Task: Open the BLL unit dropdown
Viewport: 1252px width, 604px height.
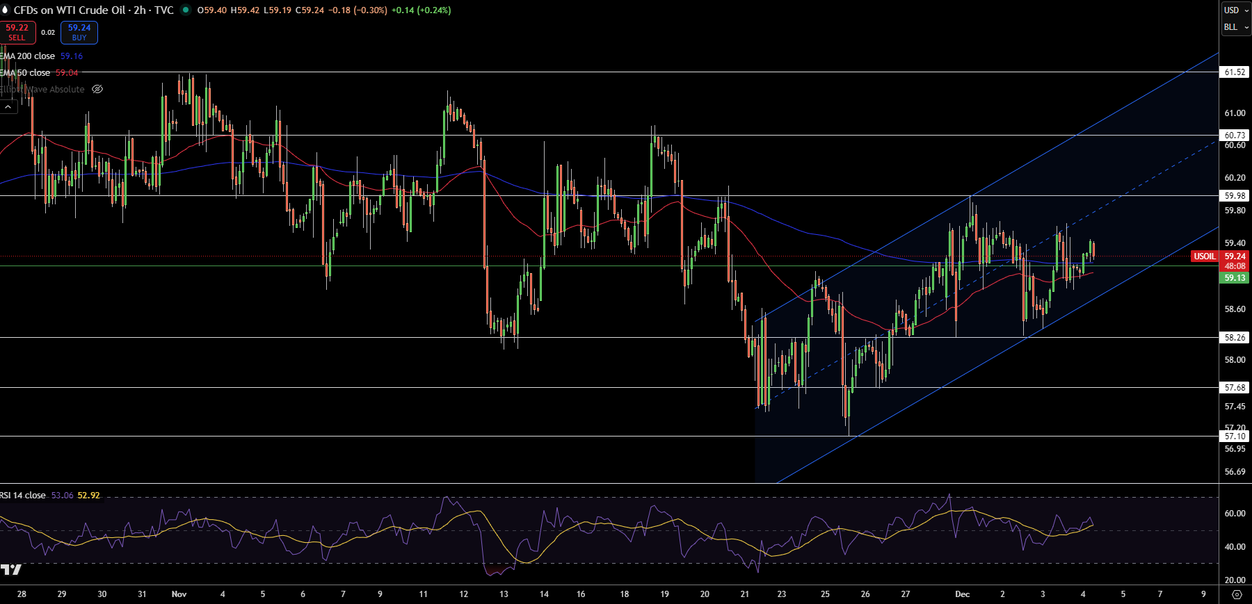Action: pos(1236,27)
